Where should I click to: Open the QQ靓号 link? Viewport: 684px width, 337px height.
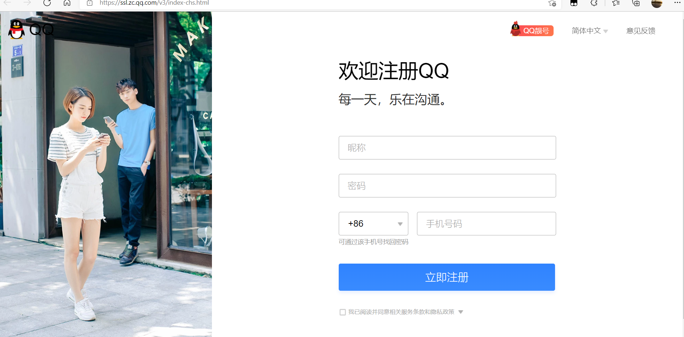(x=532, y=30)
